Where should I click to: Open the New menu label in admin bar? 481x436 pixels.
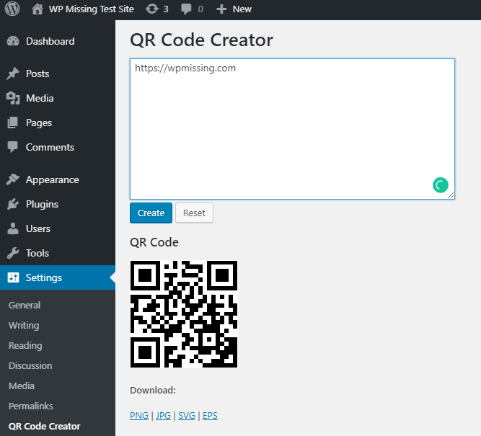tap(242, 9)
